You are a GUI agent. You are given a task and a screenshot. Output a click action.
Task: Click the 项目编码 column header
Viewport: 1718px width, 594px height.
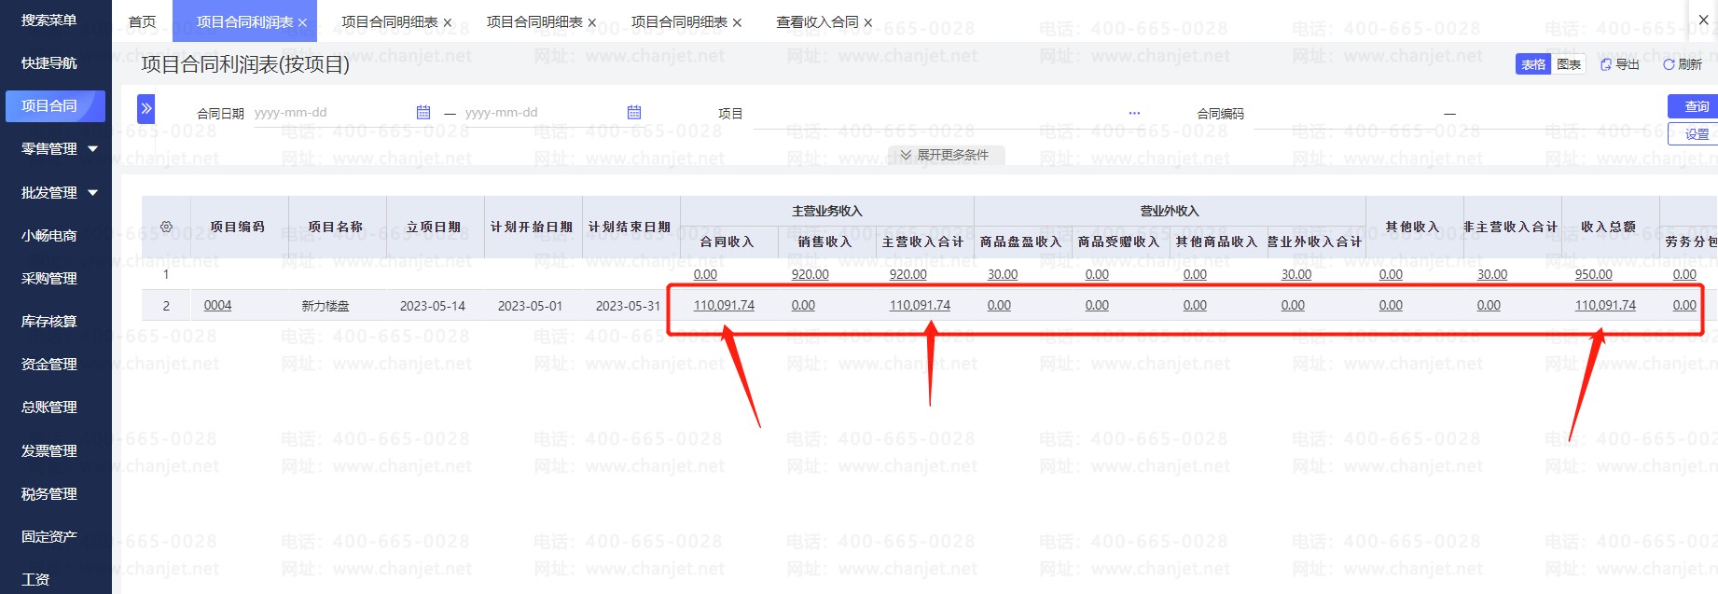(239, 227)
